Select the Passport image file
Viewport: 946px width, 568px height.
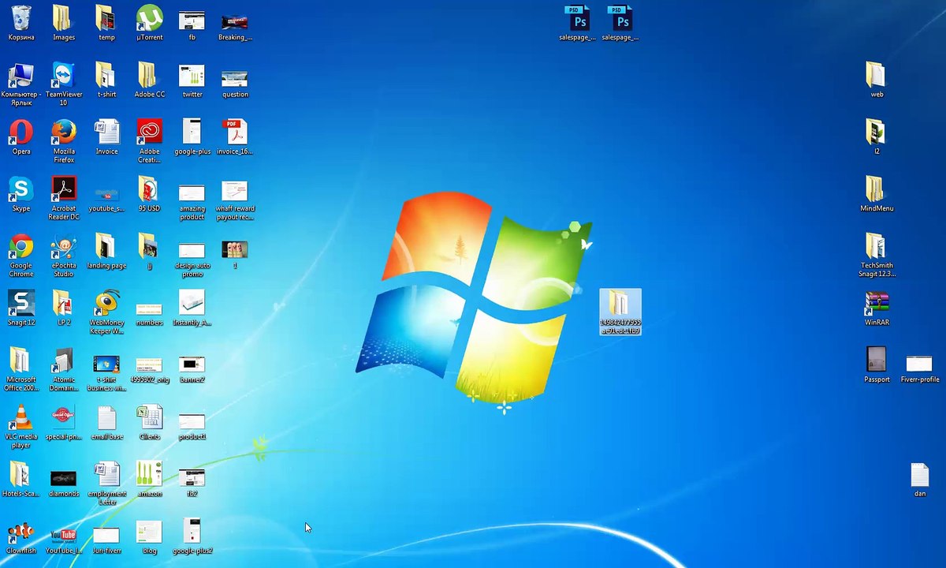(876, 364)
